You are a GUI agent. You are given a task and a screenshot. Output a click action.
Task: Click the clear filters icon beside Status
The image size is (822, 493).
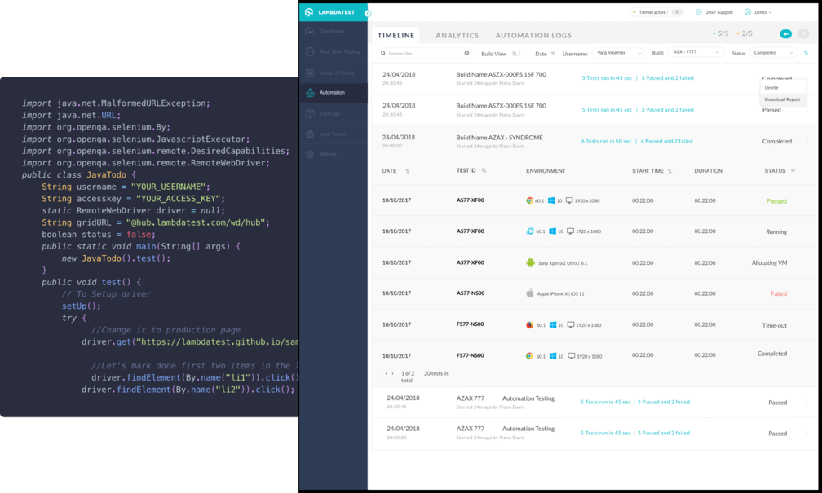tap(807, 53)
